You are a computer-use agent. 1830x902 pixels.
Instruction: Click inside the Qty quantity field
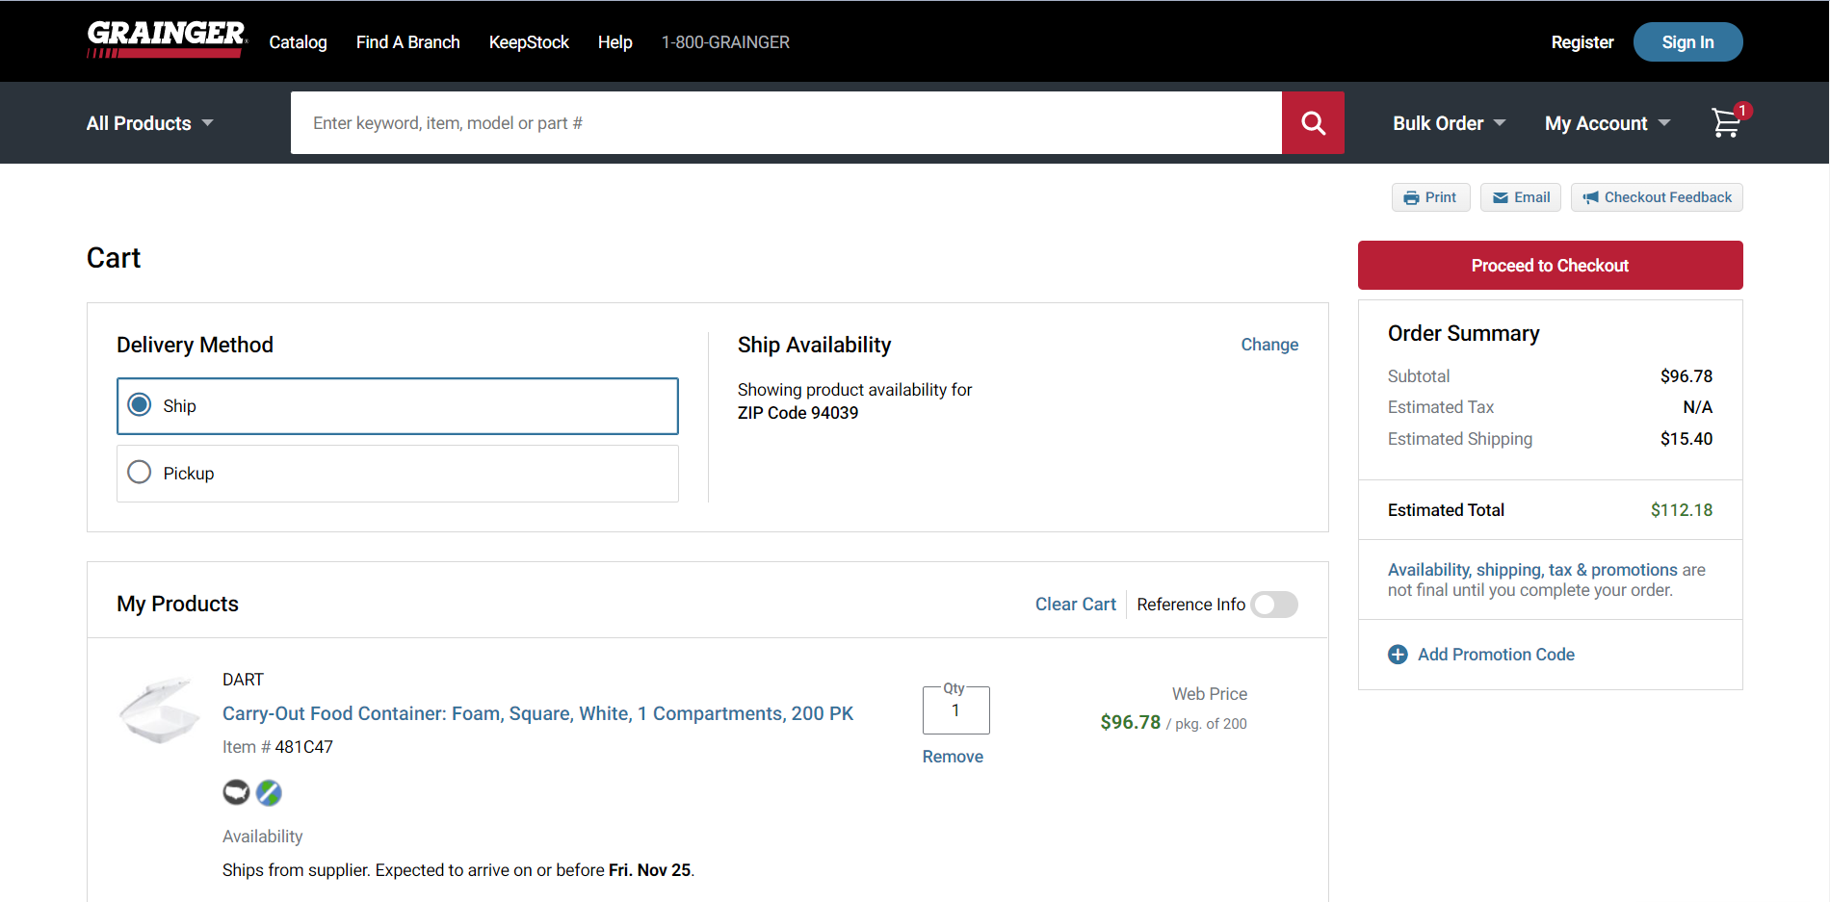click(954, 710)
